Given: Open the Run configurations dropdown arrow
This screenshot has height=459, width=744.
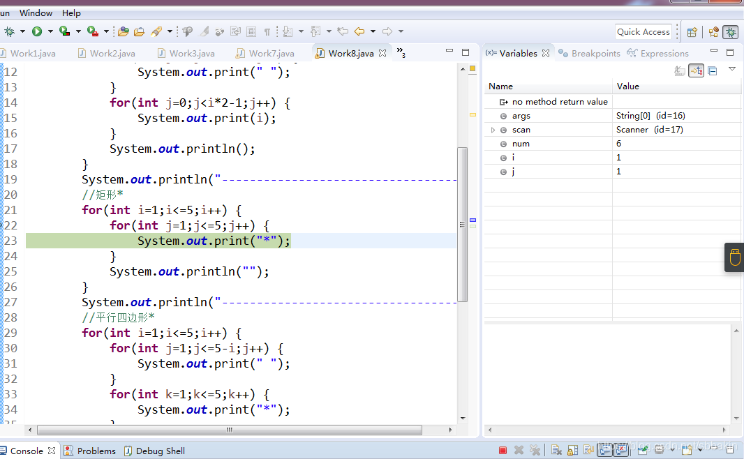Looking at the screenshot, I should (x=50, y=32).
